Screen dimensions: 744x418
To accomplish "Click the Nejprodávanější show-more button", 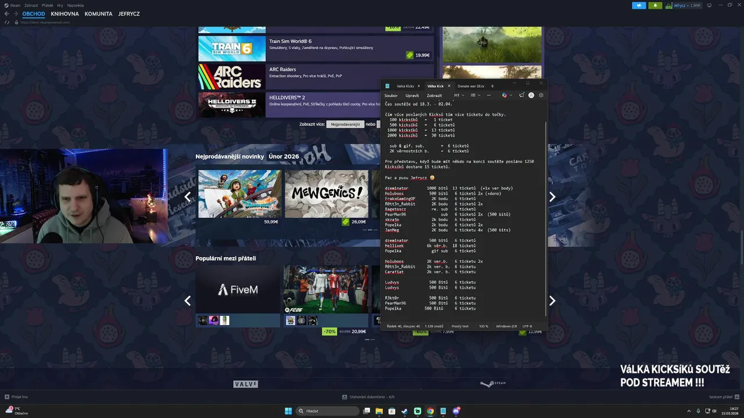I will [x=345, y=124].
